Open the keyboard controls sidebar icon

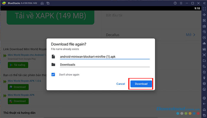click(x=204, y=26)
